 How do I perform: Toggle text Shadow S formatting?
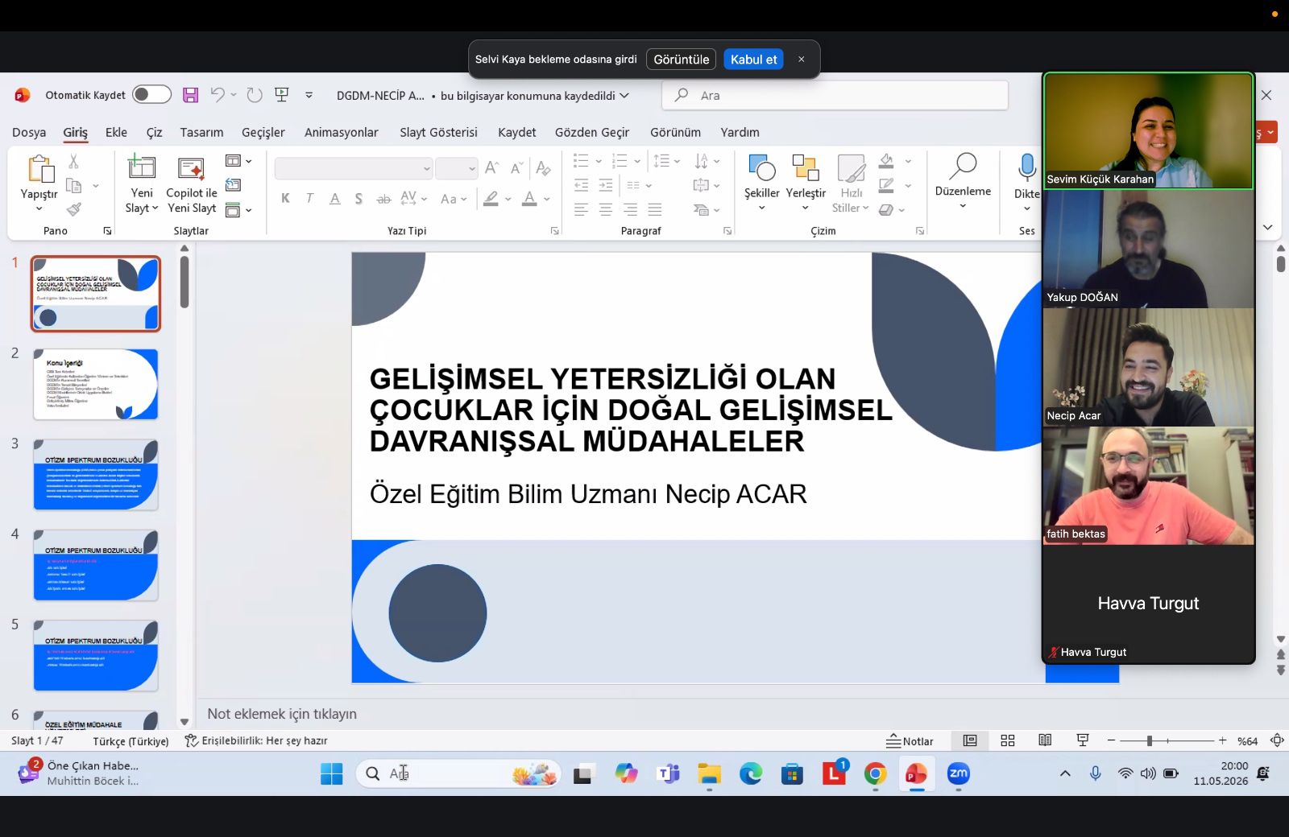[359, 199]
